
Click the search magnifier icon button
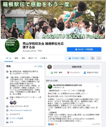[93, 58]
